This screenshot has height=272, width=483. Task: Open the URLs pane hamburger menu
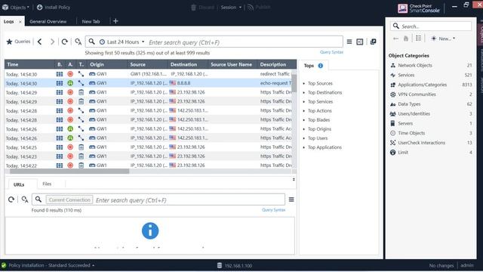point(291,199)
